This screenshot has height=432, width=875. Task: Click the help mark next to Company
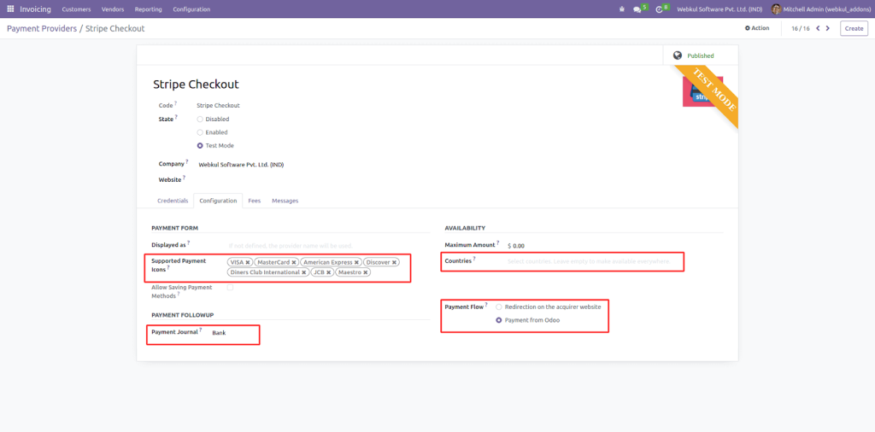187,162
